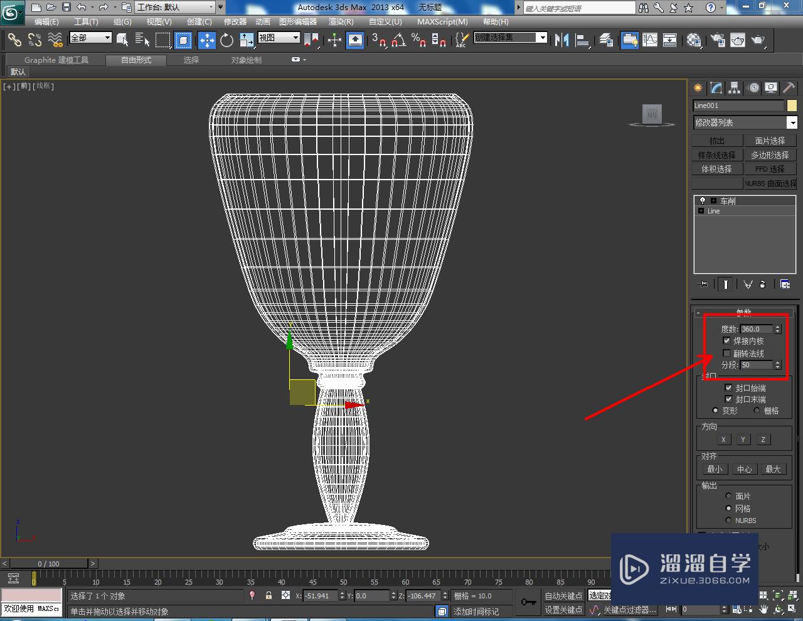Select the Unlink Selection tool
803x621 pixels.
click(x=35, y=40)
